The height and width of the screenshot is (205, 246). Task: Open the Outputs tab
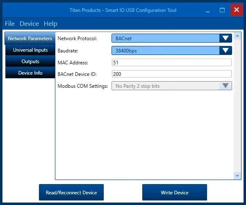coord(30,61)
